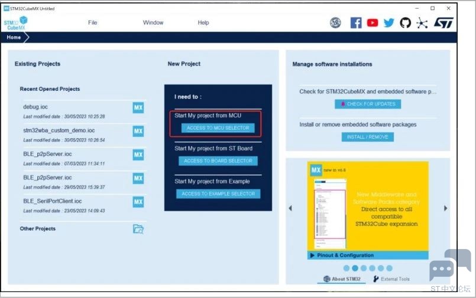Click ACCESS TO EXAMPLE SELECTOR button
Screen dimensions: 476x298
click(x=218, y=194)
